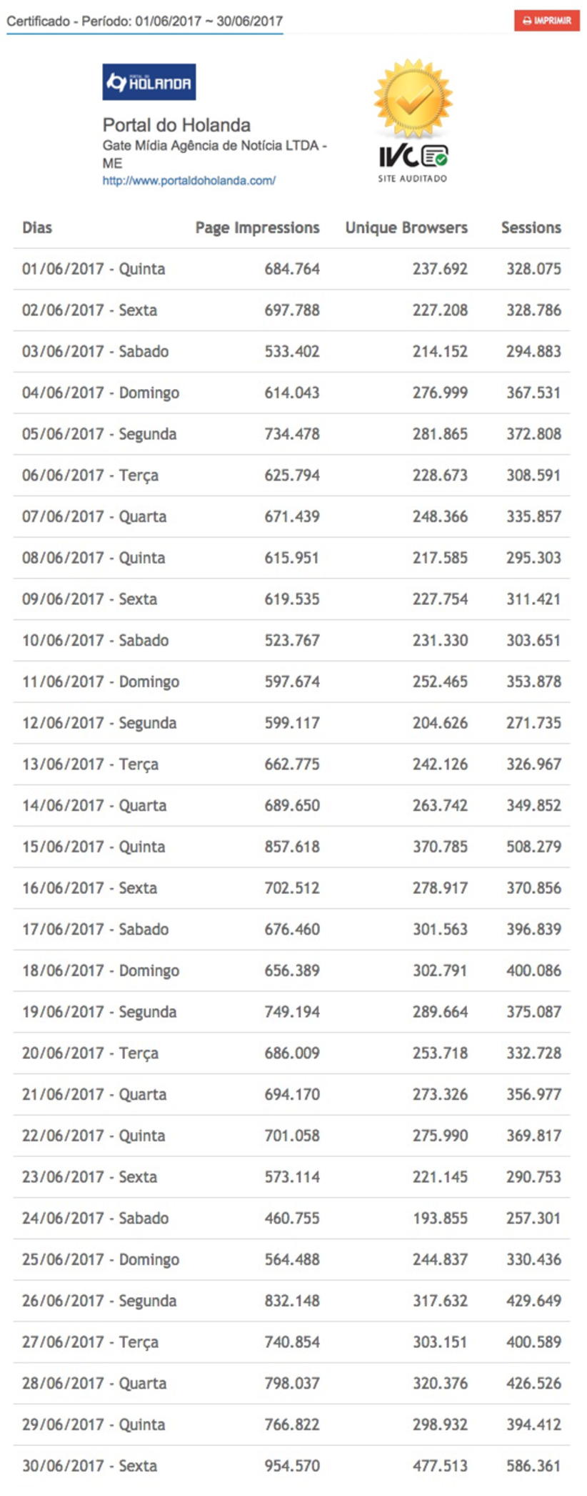Click the Portal do Holanda title
This screenshot has width=587, height=1496.
pos(176,125)
